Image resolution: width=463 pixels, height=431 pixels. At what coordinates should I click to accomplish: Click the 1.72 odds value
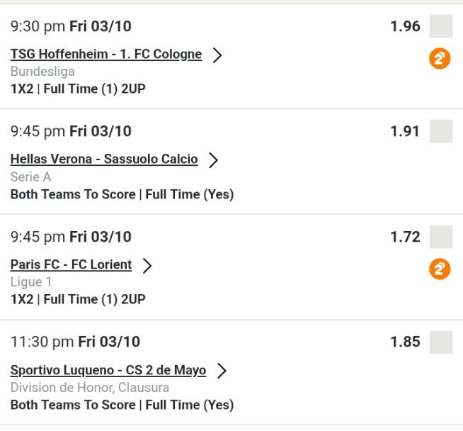[405, 237]
